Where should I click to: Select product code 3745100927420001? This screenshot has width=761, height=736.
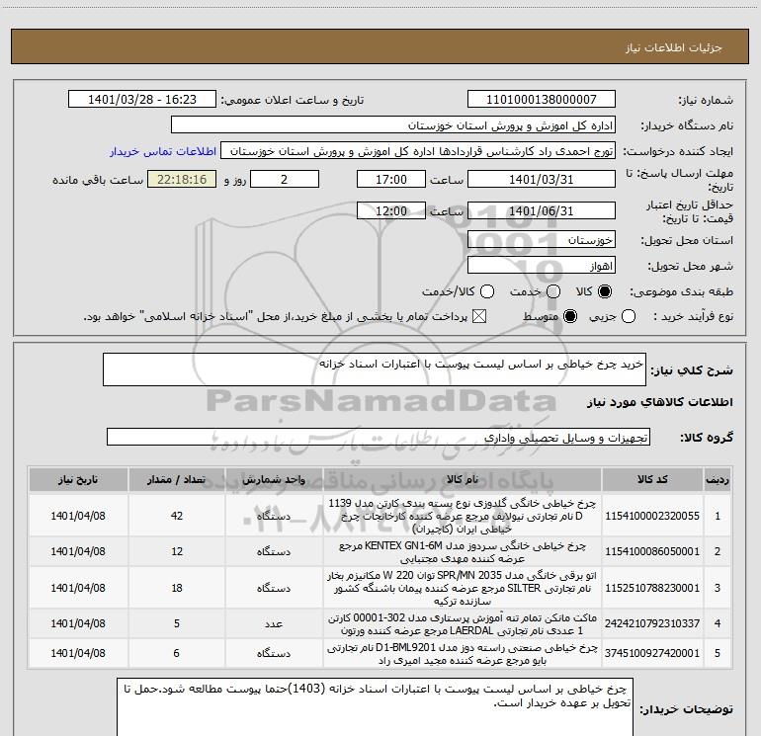click(x=652, y=654)
